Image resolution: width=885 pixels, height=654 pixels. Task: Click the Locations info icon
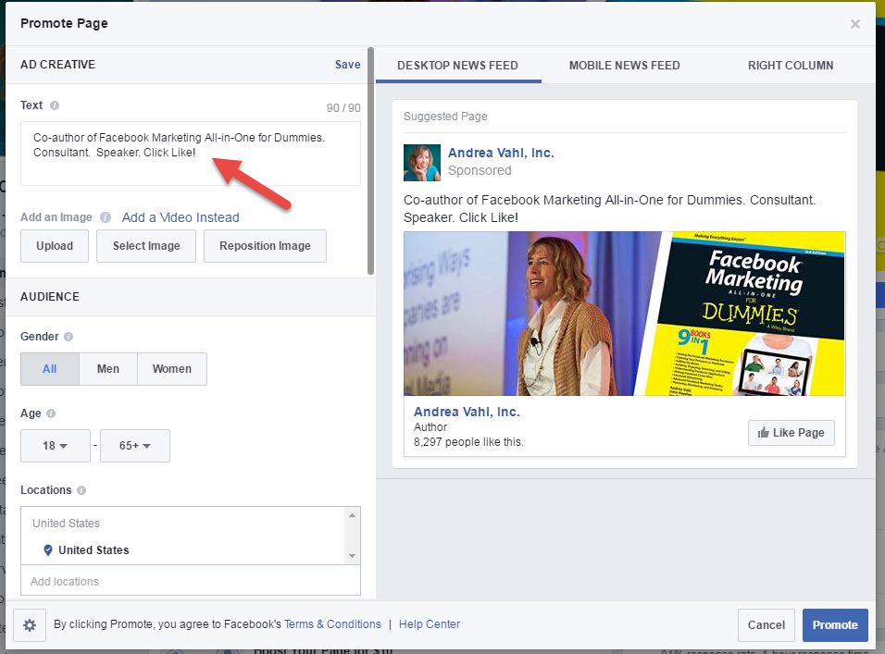click(81, 490)
